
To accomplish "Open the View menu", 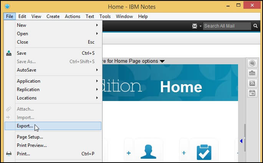I will click(x=36, y=16).
